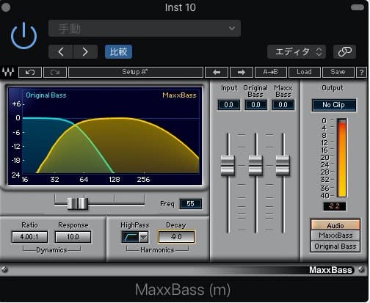This screenshot has height=303, width=370.
Task: Toggle the 比較 compare button
Action: (x=118, y=52)
